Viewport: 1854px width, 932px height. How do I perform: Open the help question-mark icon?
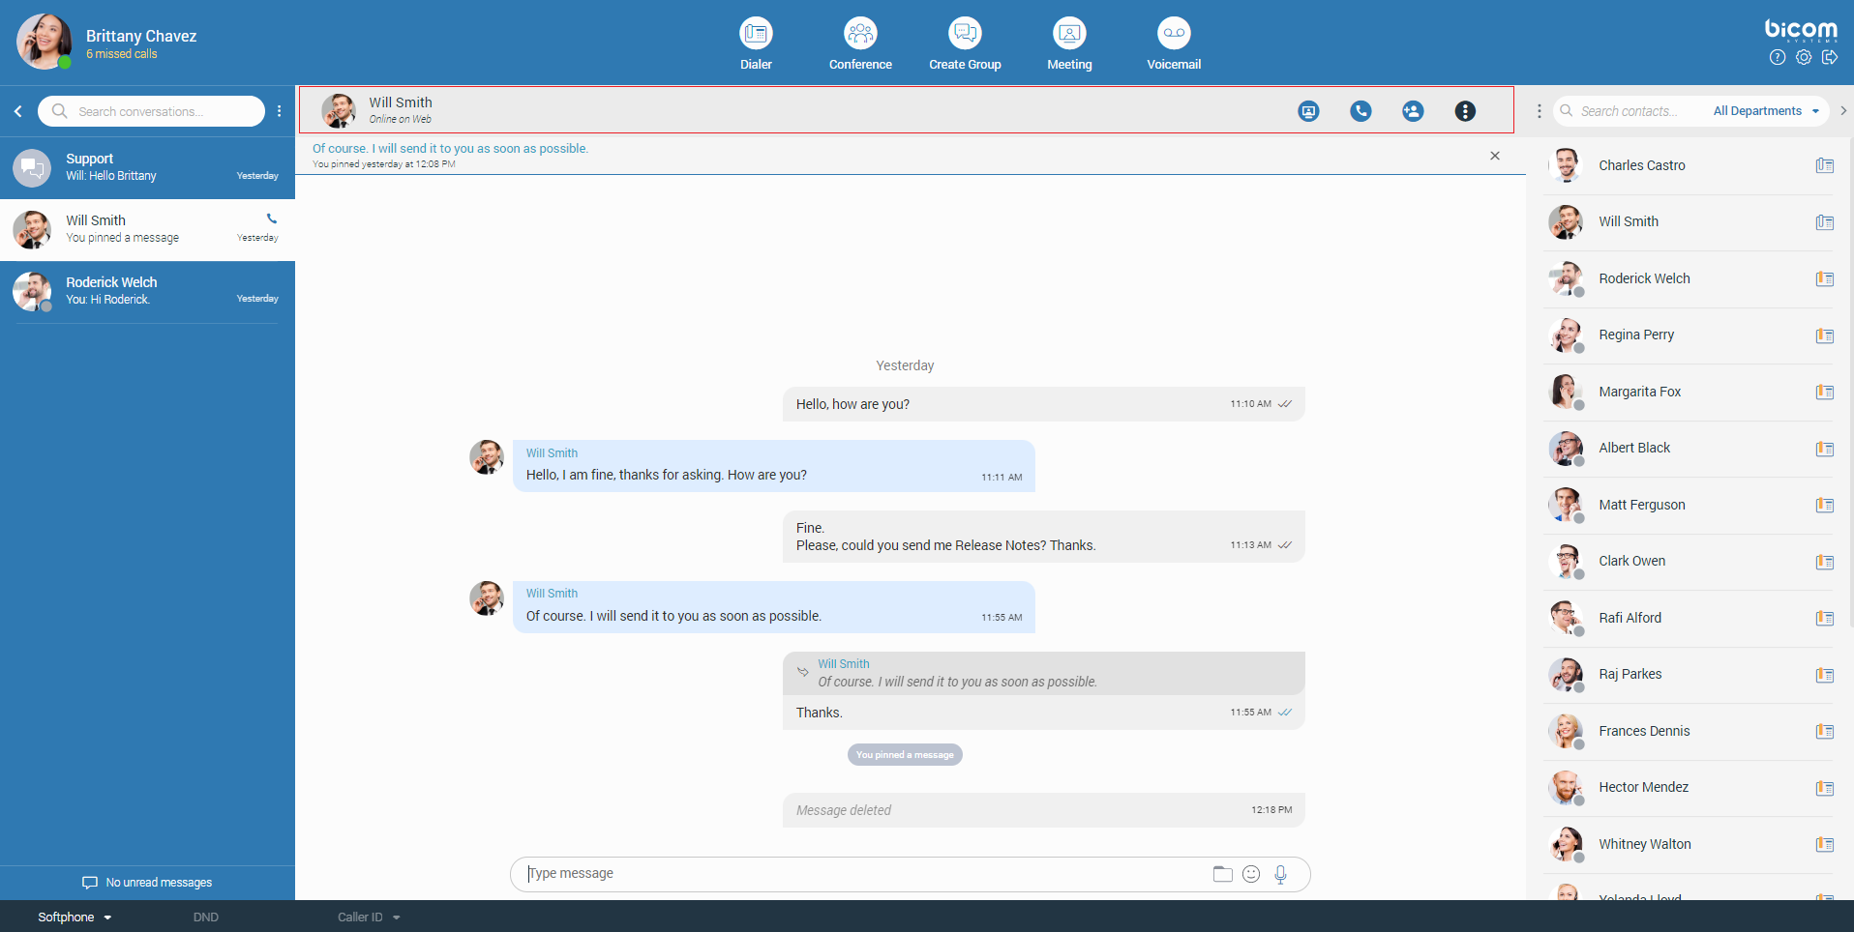coord(1778,57)
